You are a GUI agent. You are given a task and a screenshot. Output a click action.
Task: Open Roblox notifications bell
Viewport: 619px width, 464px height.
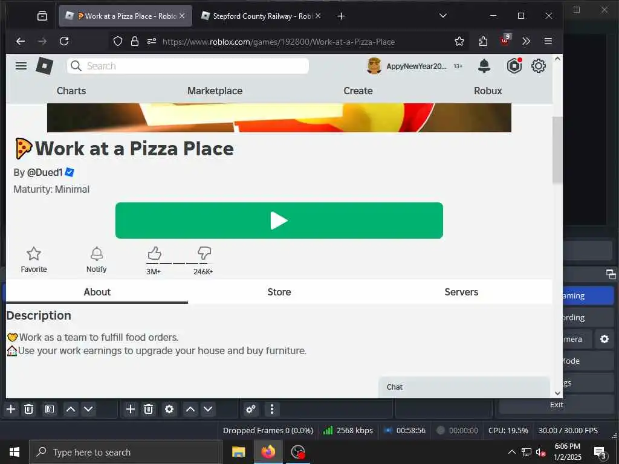click(x=484, y=66)
